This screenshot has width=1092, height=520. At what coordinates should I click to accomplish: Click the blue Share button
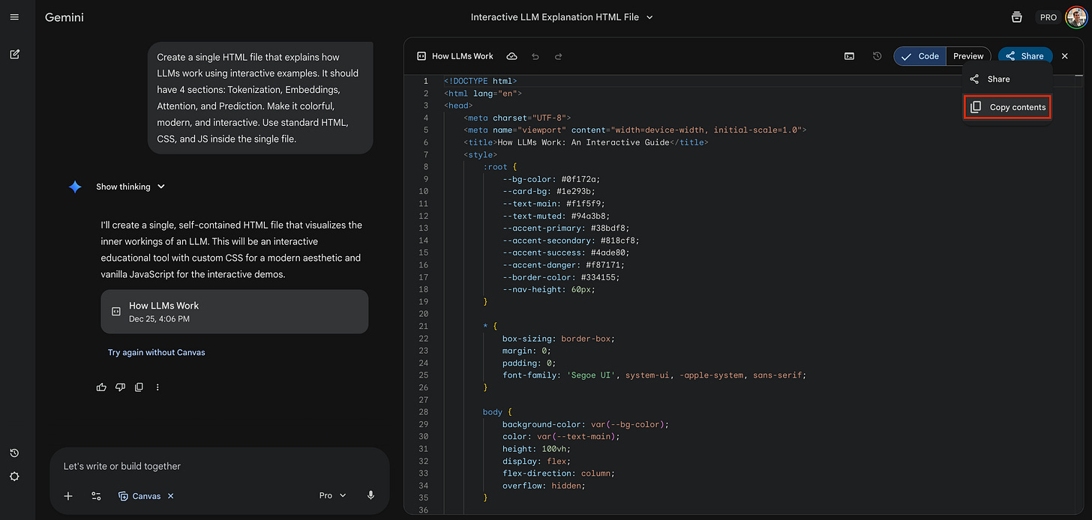(1024, 55)
